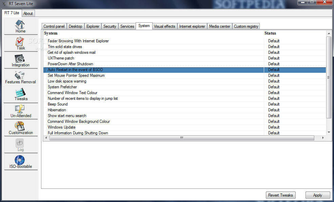Viewport: 334px width, 202px height.
Task: Open the Control panel tweaks tab
Action: point(54,26)
